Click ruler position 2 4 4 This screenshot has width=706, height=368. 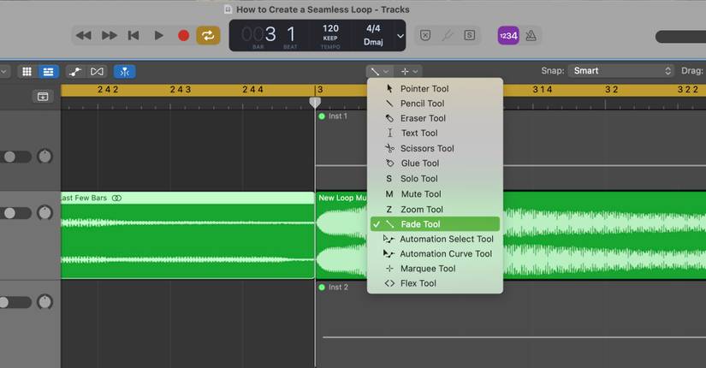point(253,90)
